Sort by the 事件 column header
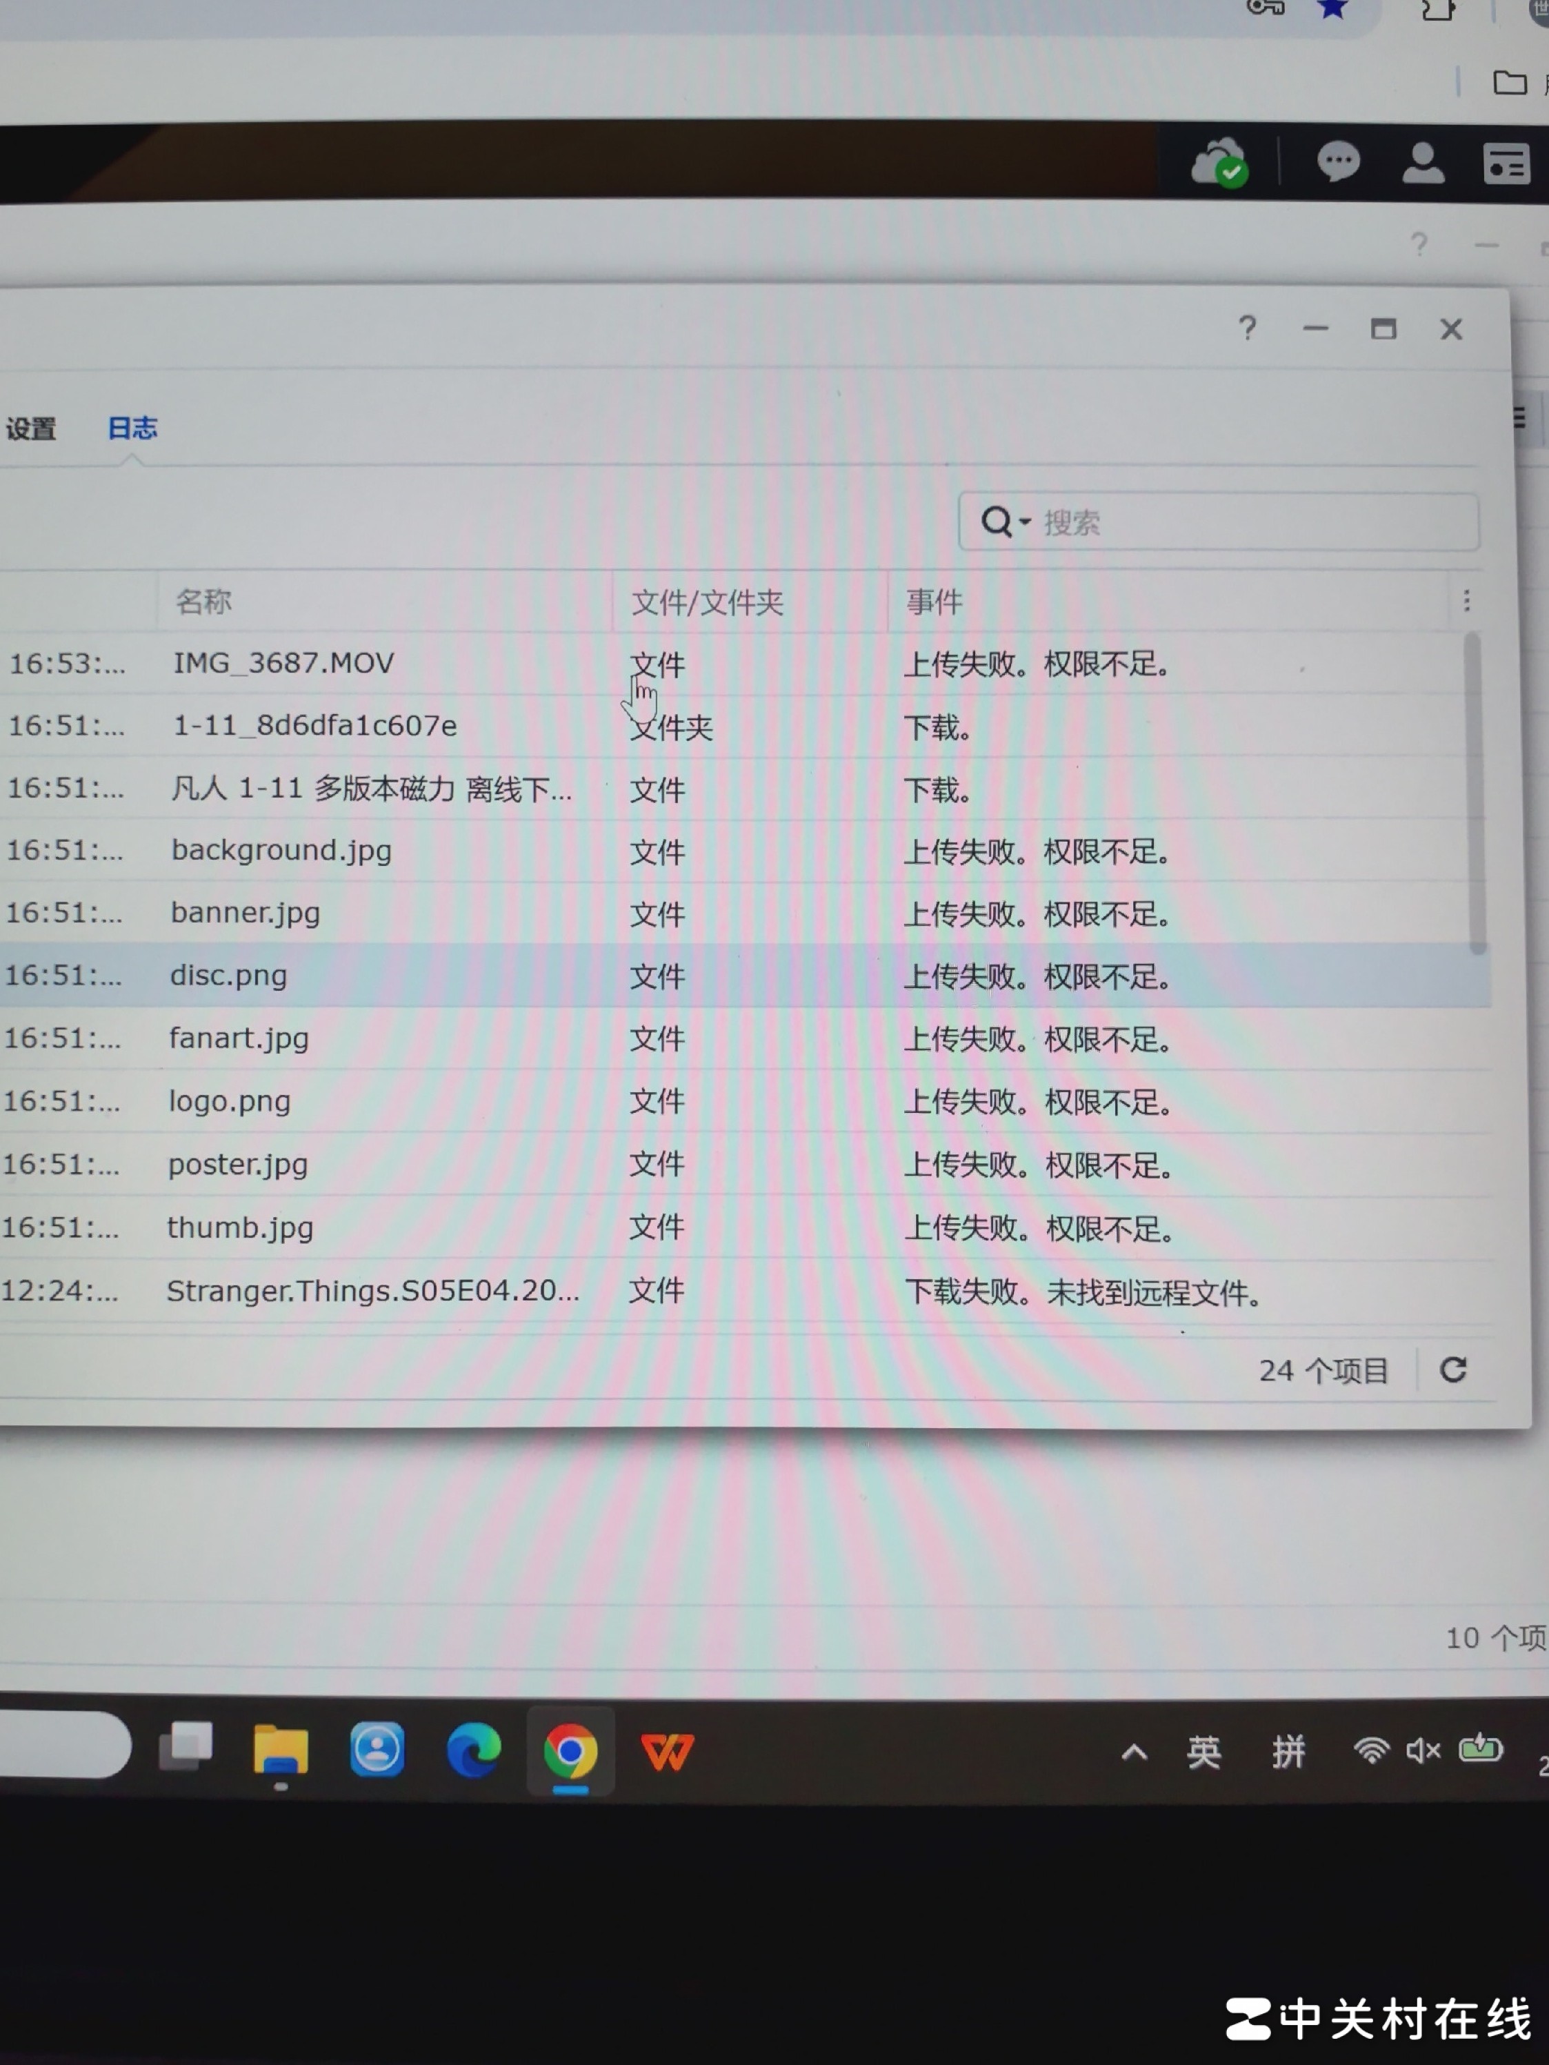 [x=933, y=601]
